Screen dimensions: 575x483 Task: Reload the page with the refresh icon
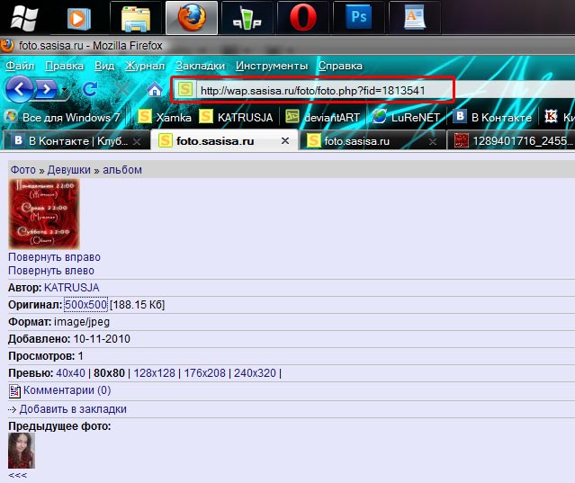click(90, 89)
